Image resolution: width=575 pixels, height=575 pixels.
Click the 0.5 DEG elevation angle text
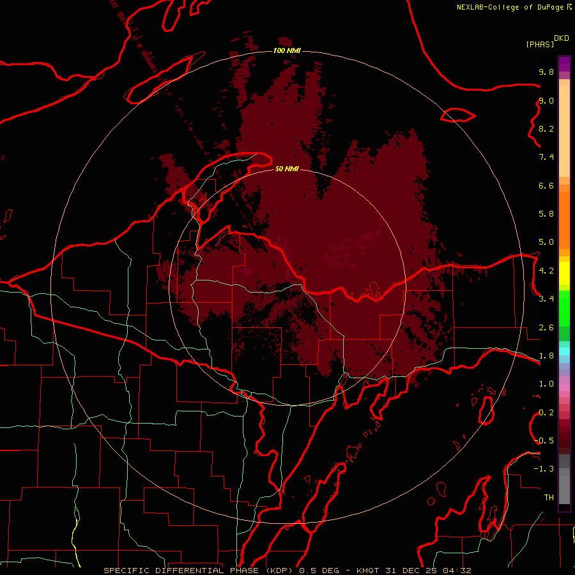(319, 571)
